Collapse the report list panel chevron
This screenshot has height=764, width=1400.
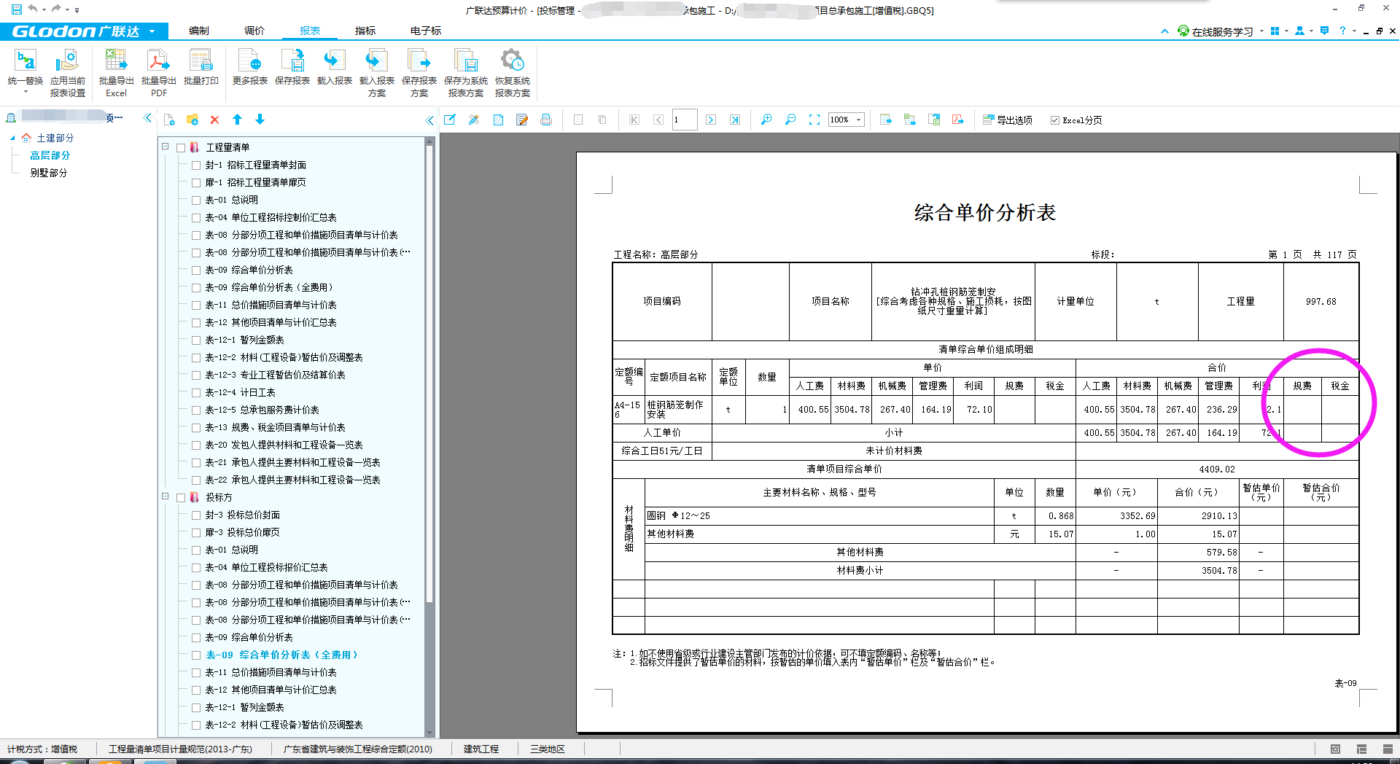click(429, 120)
